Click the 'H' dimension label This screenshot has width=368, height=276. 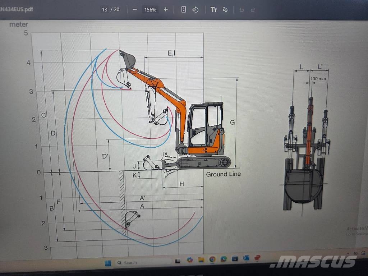coord(181,184)
